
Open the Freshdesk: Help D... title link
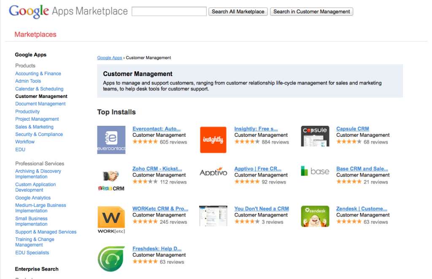pos(157,249)
